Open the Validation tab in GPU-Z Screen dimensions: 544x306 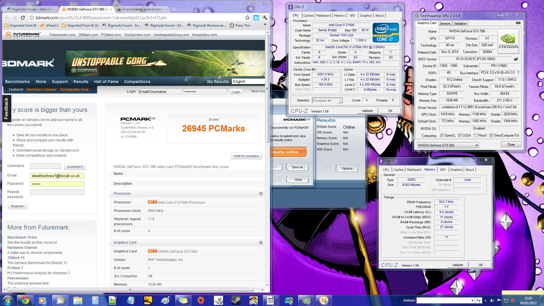point(460,24)
